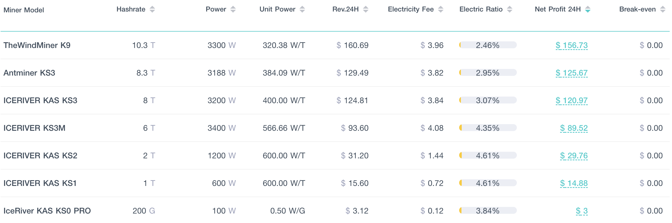This screenshot has width=672, height=223.
Task: Select Antminer KS3 miner name
Action: click(29, 73)
